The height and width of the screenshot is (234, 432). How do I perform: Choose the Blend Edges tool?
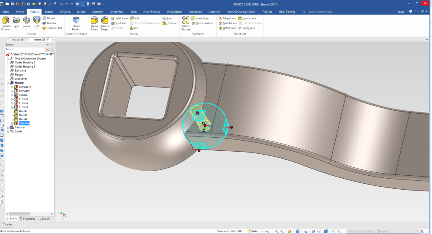94,21
